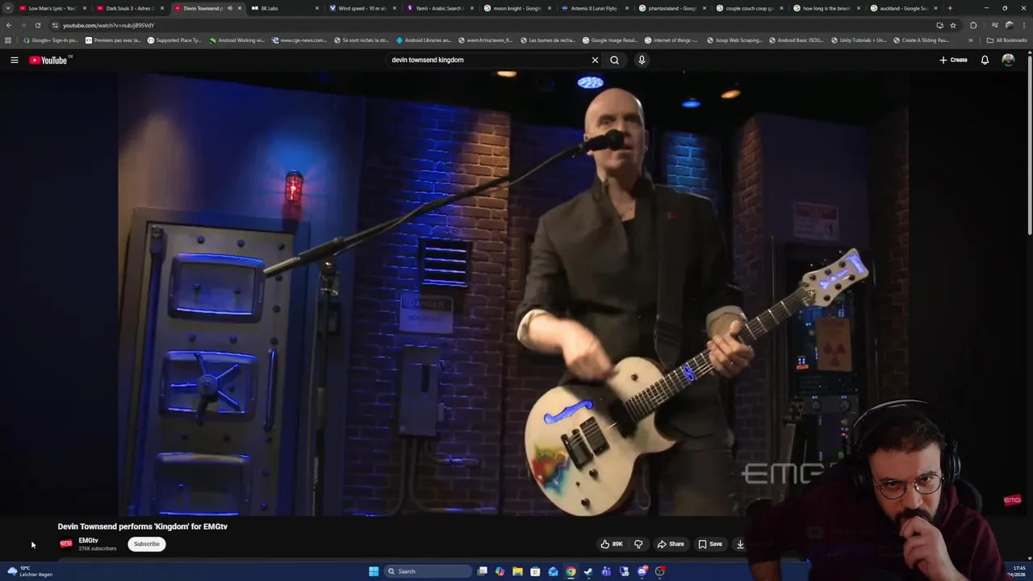
Task: Expand hidden bookmarks chevron
Action: click(970, 40)
